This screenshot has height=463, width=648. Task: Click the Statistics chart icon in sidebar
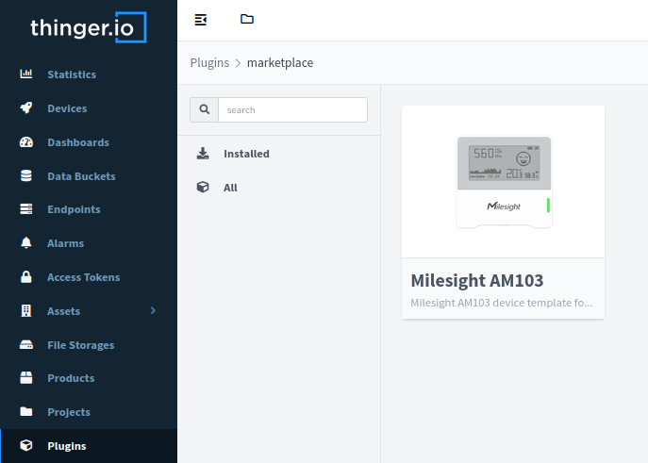[x=26, y=74]
